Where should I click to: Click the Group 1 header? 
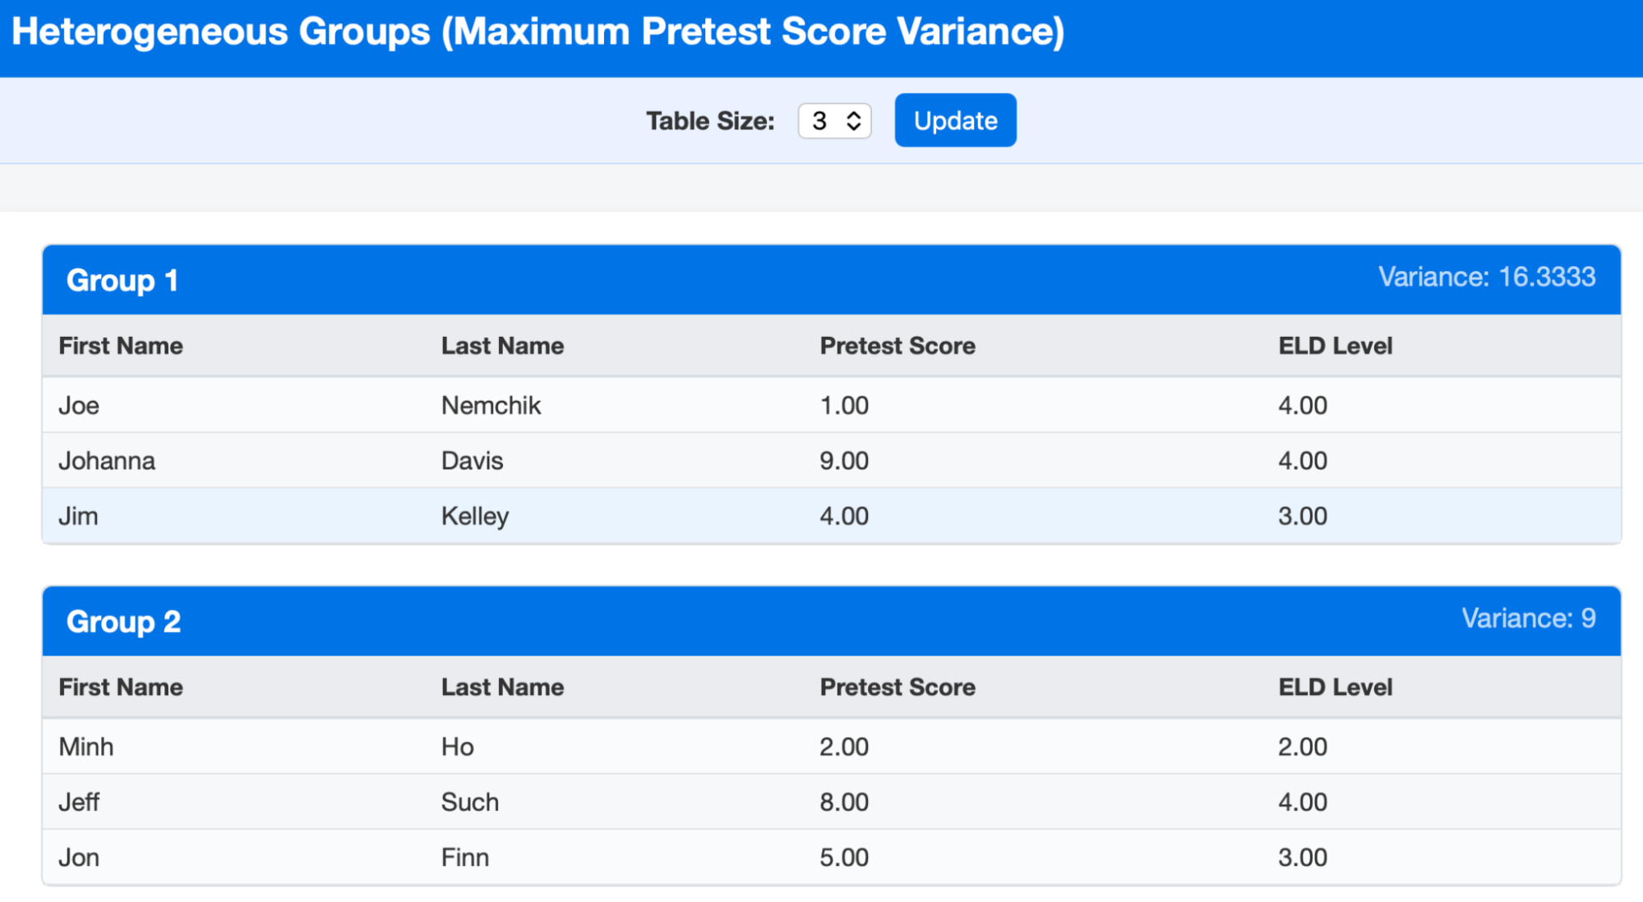click(122, 280)
